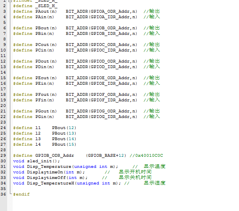Click the '显示开机时间' comment on line 32
Viewport: 239px width, 211px height.
pyautogui.click(x=135, y=172)
